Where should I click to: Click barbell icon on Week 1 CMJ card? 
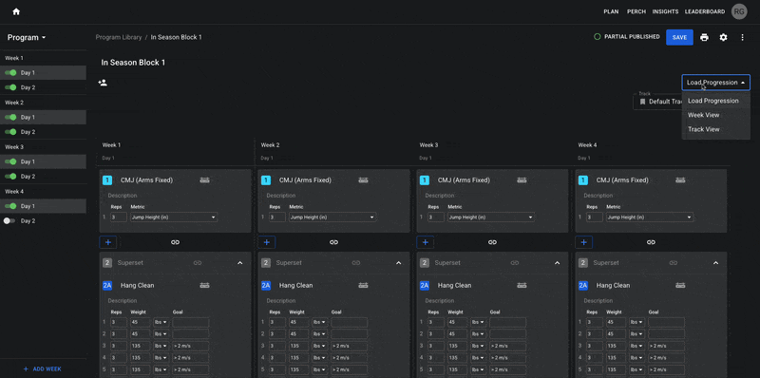pyautogui.click(x=204, y=180)
